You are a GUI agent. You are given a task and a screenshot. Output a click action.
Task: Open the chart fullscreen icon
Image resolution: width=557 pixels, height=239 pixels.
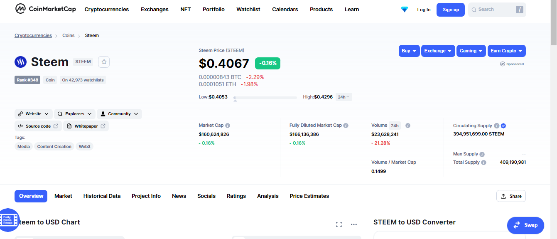pyautogui.click(x=339, y=224)
